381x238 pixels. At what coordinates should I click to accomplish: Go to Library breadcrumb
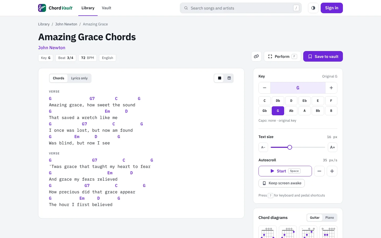pos(44,24)
